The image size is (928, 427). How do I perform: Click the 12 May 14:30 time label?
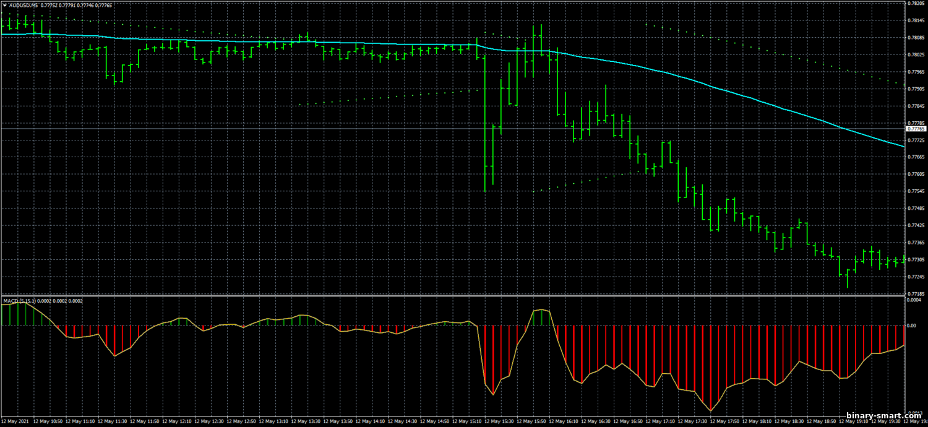(403, 421)
